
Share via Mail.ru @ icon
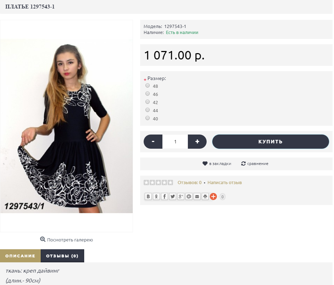click(189, 196)
